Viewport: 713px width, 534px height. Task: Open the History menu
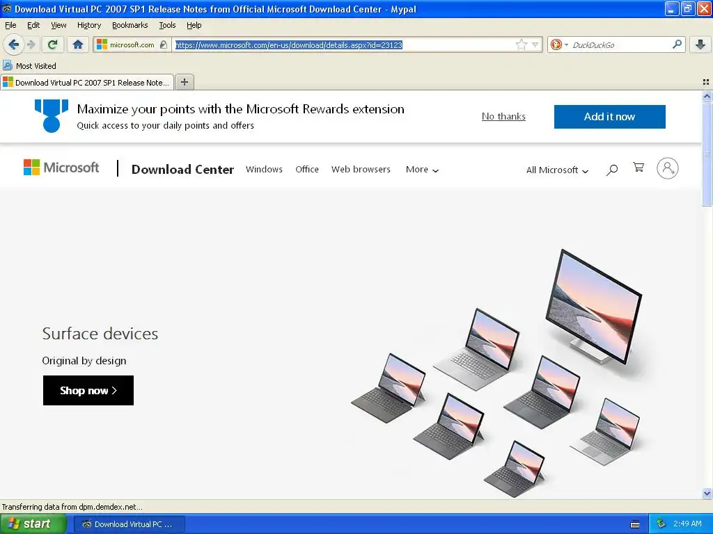pos(89,25)
